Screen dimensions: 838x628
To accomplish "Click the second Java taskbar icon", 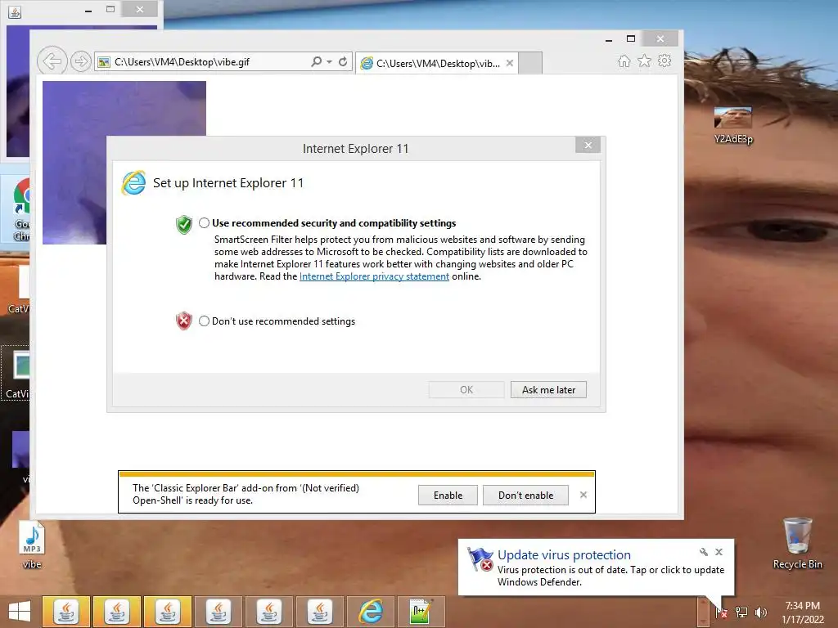I will (x=116, y=612).
